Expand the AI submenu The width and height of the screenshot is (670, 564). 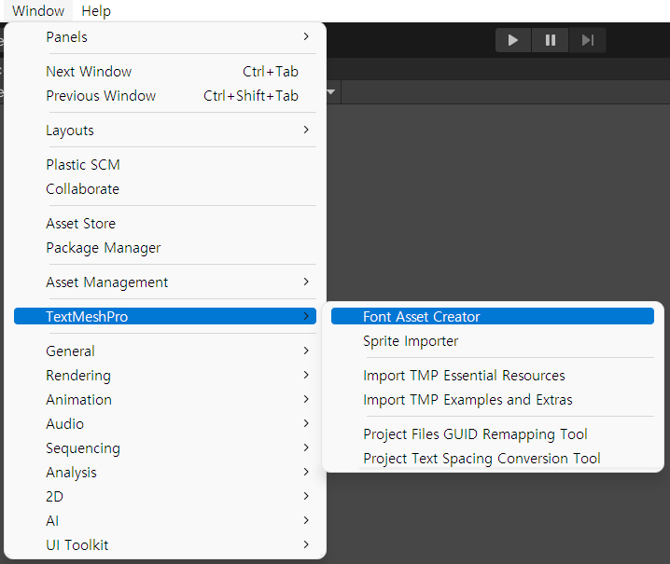pyautogui.click(x=165, y=521)
